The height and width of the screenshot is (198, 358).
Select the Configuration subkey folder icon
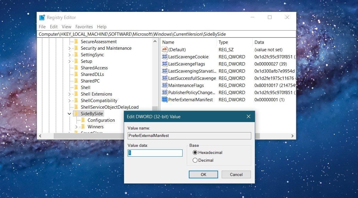(83, 120)
